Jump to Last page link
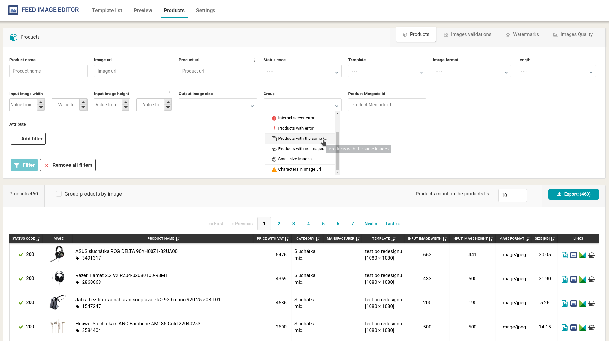 coord(393,224)
